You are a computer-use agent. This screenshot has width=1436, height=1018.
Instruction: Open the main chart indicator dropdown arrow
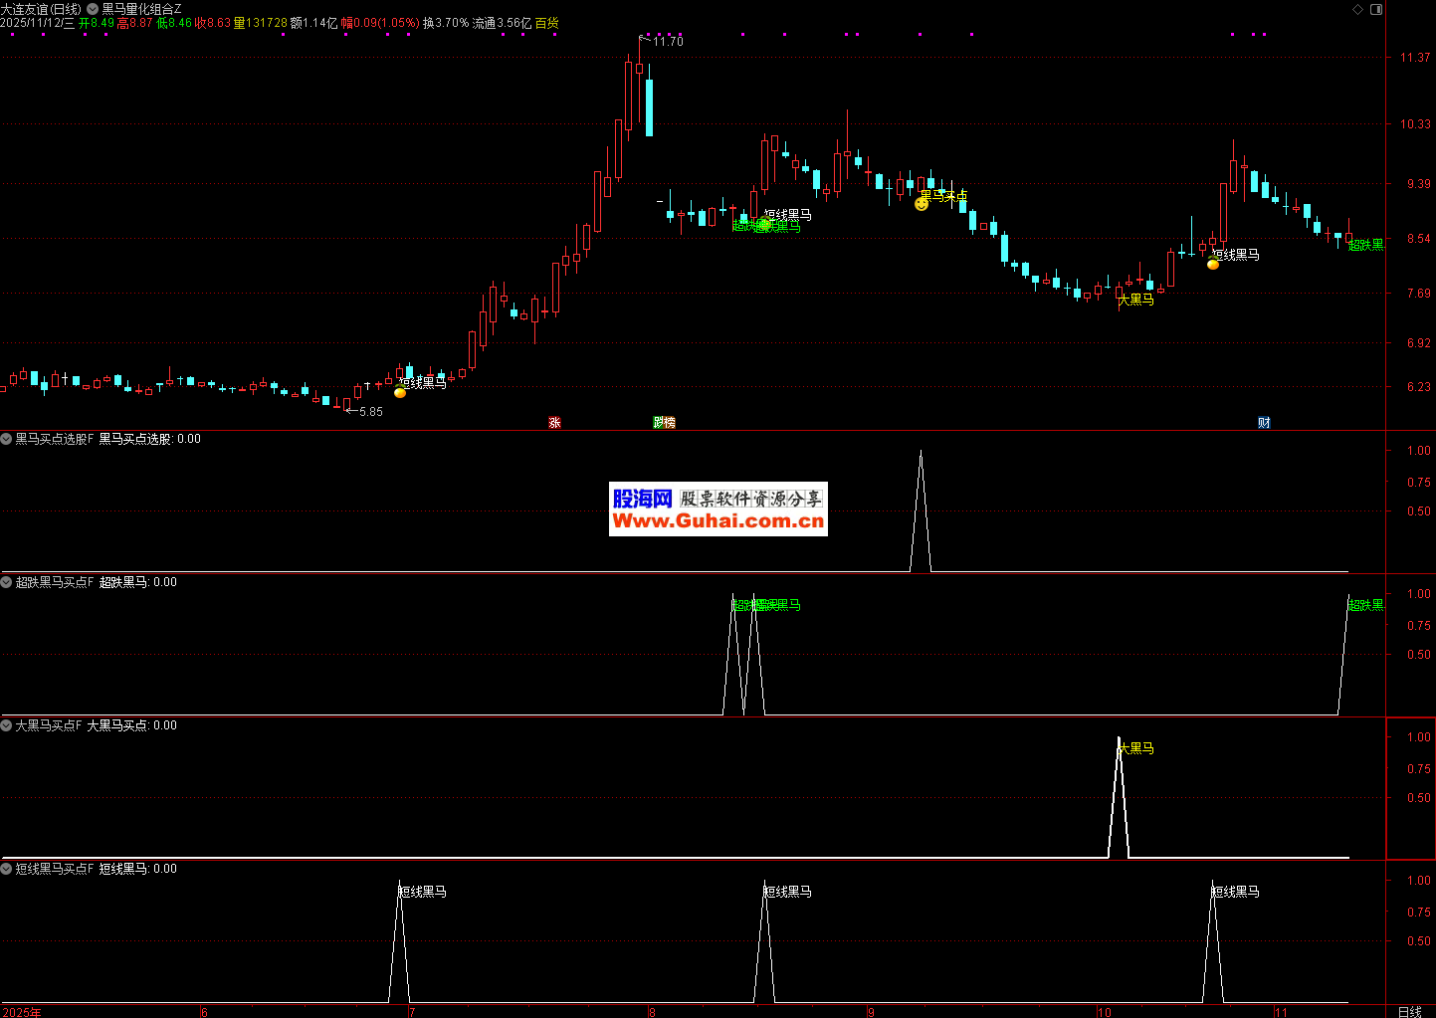pyautogui.click(x=93, y=9)
